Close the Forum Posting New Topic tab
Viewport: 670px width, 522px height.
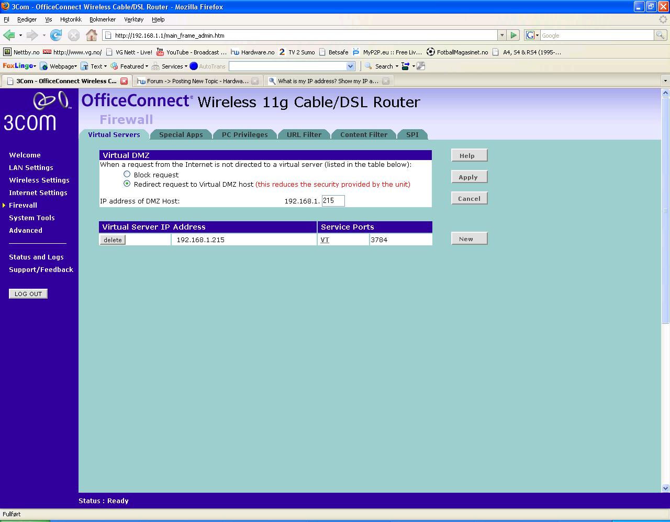pos(255,81)
